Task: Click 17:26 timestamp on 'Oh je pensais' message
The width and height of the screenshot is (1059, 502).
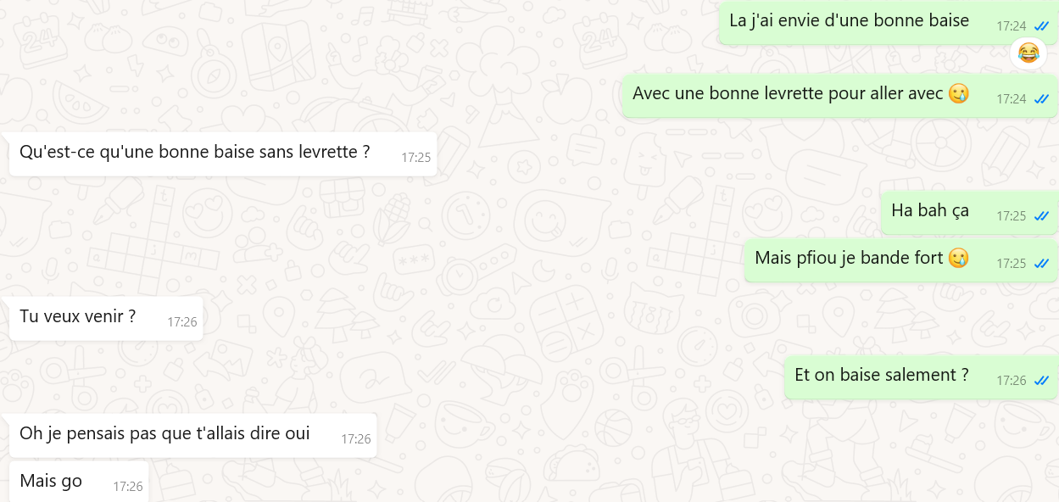Action: 356,439
